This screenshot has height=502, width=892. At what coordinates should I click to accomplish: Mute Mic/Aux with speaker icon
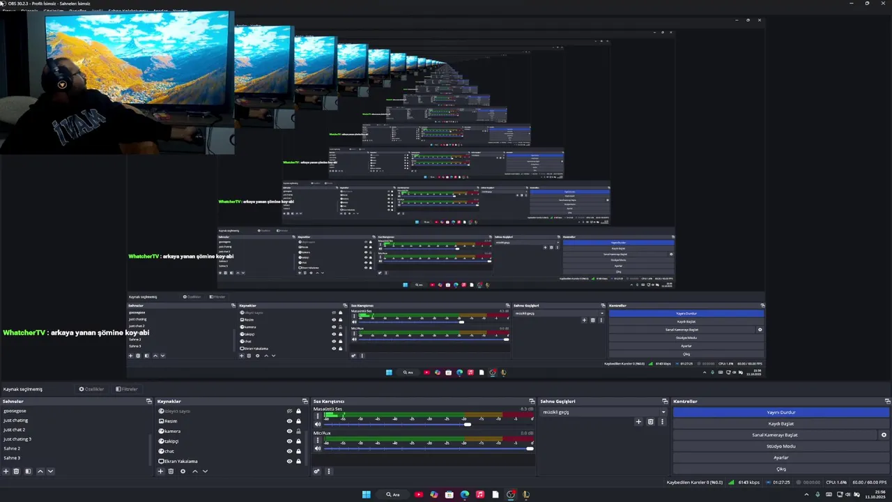318,448
